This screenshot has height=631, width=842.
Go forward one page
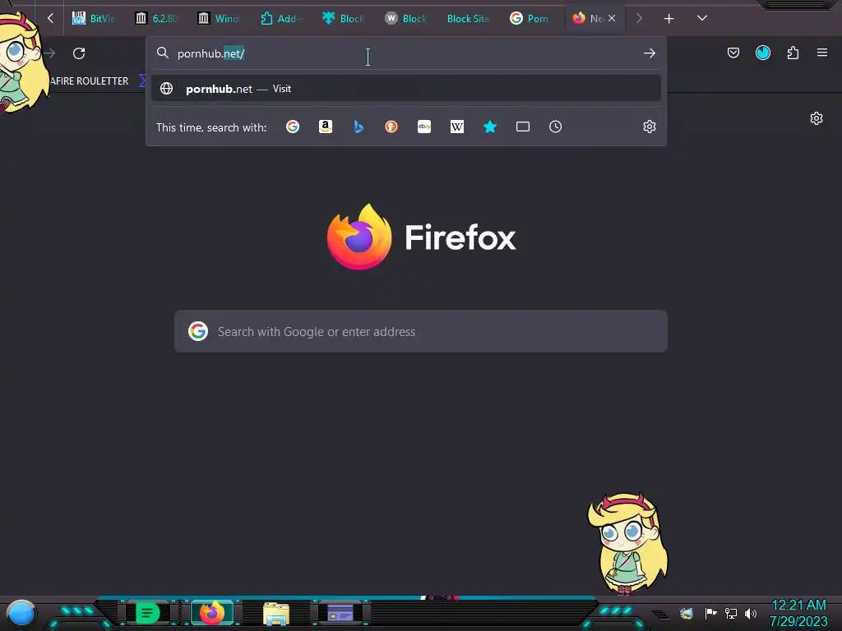point(49,53)
